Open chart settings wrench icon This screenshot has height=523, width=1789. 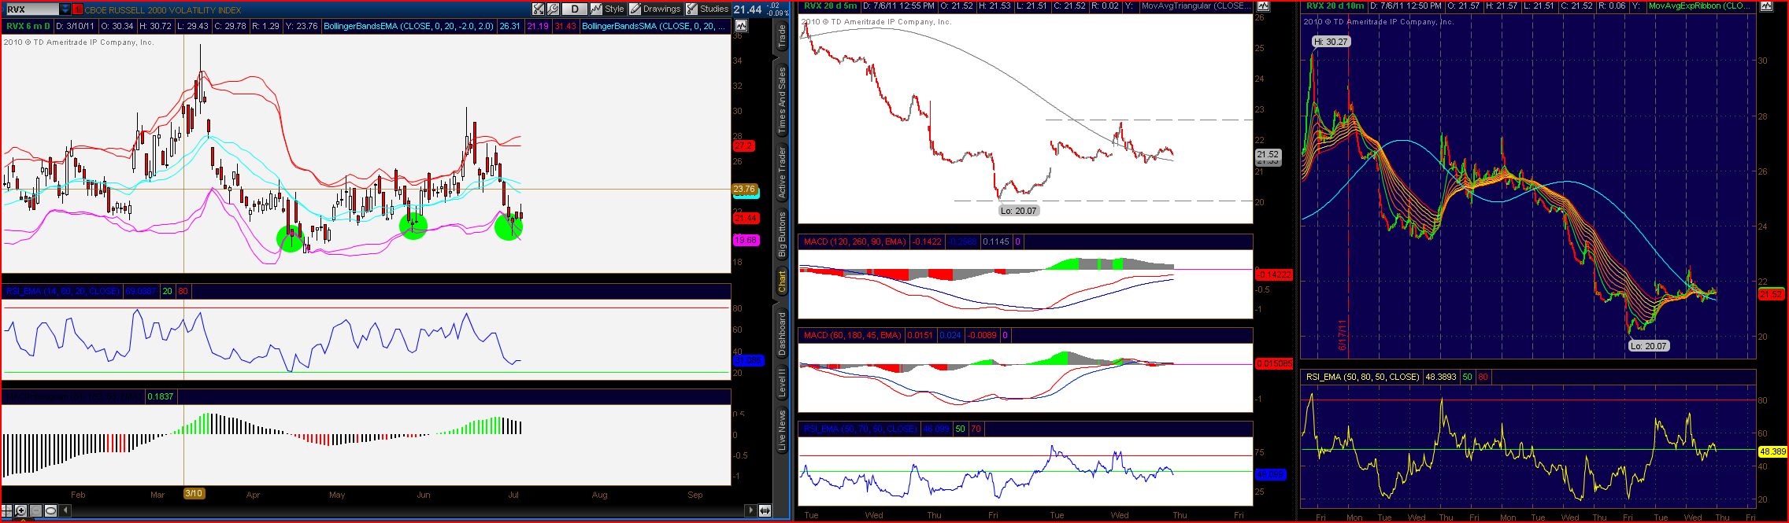coord(553,9)
